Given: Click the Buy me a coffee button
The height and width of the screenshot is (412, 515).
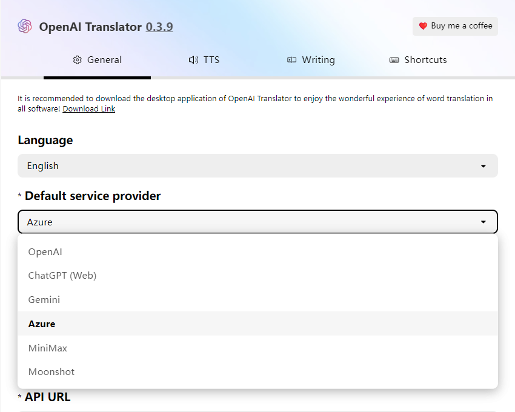Looking at the screenshot, I should point(455,26).
